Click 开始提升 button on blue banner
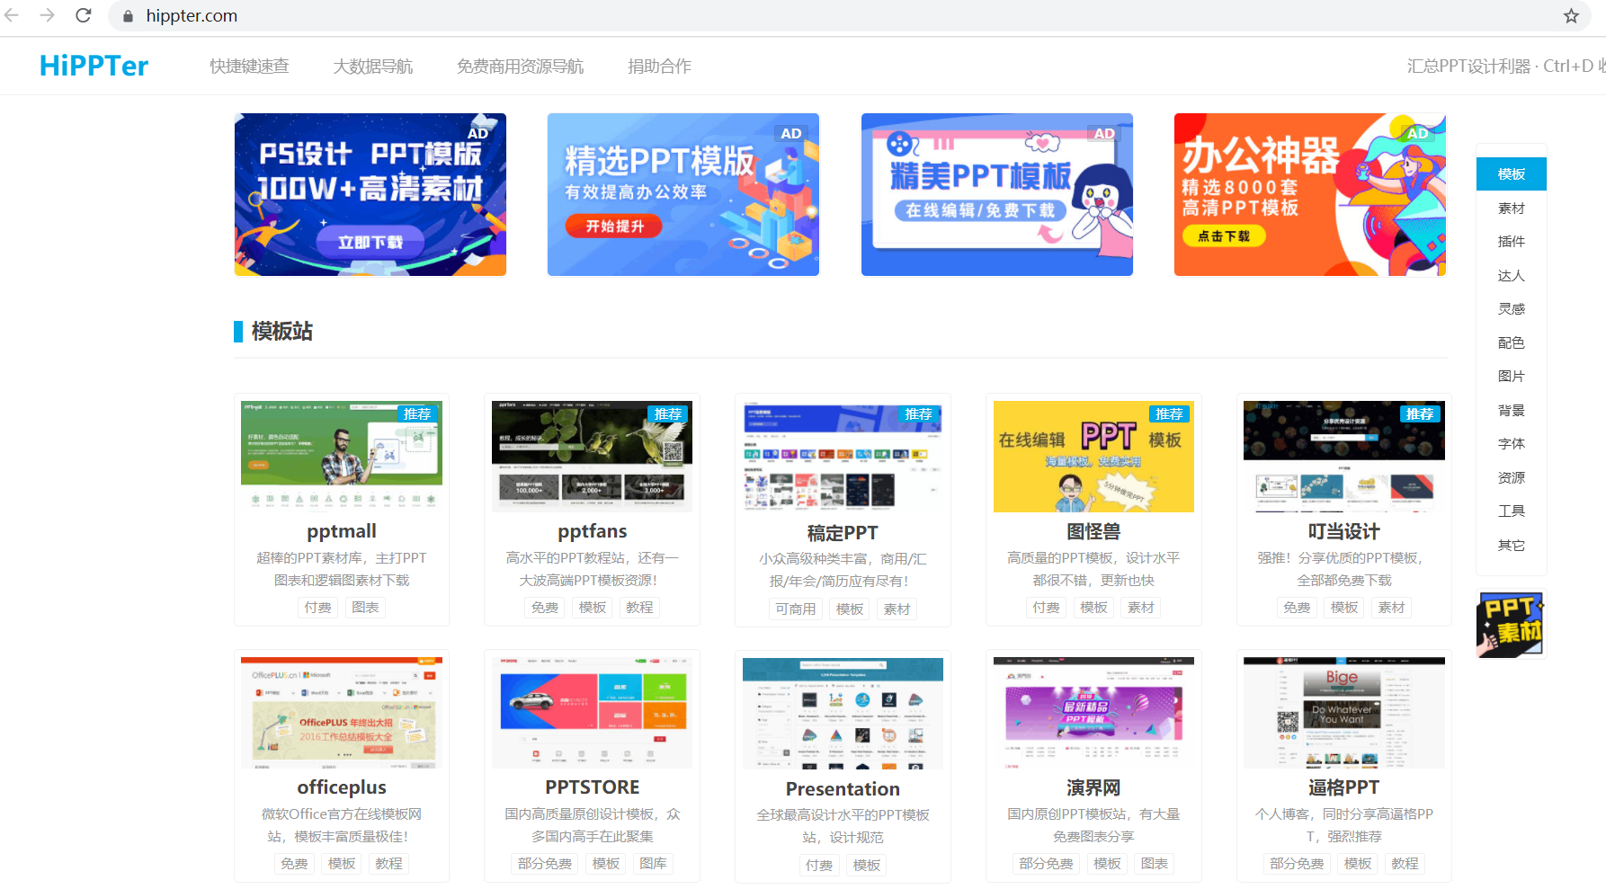Viewport: 1606px width, 889px height. [614, 226]
